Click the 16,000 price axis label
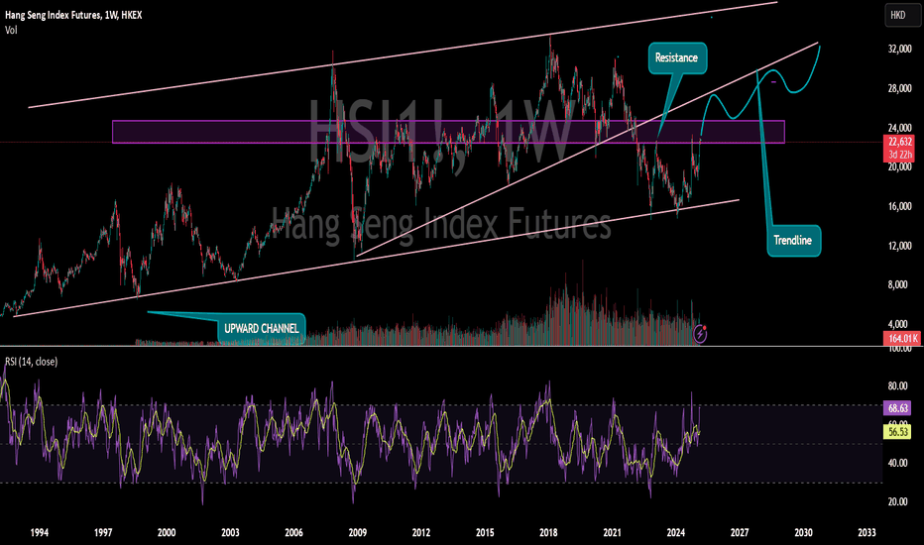Image resolution: width=924 pixels, height=545 pixels. point(900,206)
